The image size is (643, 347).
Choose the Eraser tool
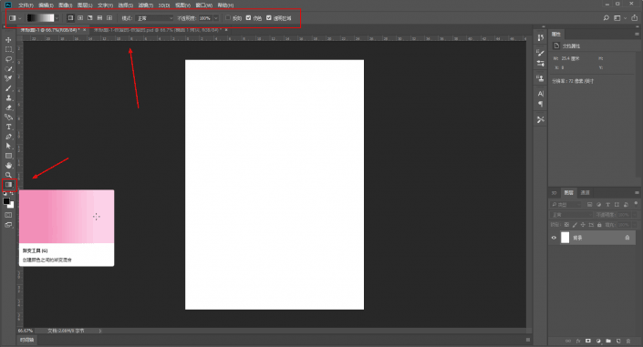8,107
